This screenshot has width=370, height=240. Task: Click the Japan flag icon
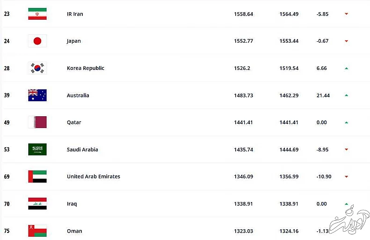click(x=37, y=41)
